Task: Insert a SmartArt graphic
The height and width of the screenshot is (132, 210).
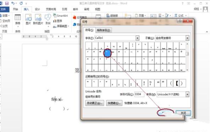Action: click(x=61, y=16)
